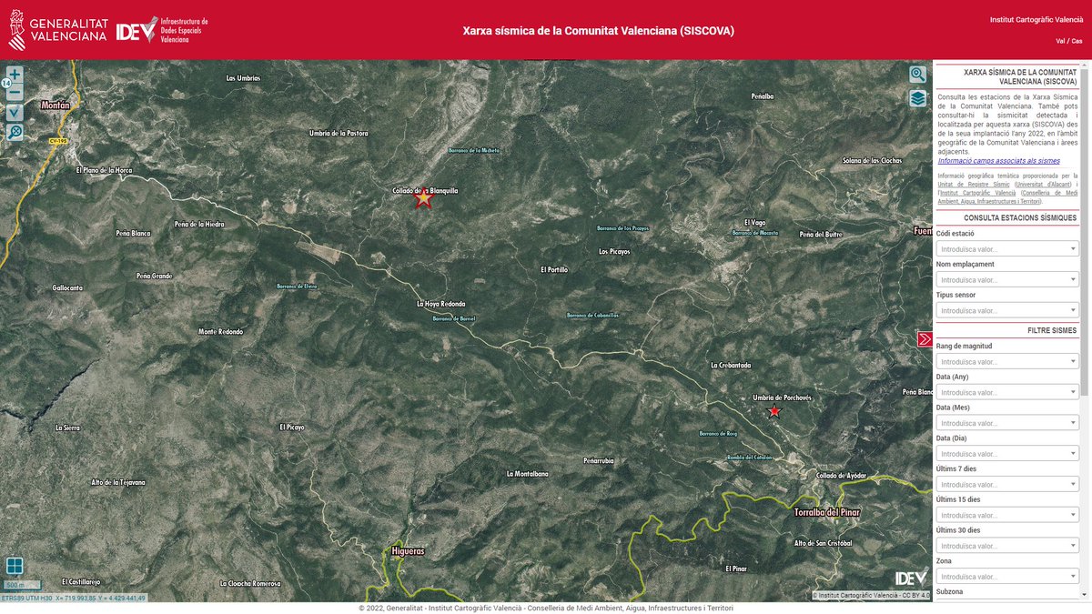The height and width of the screenshot is (614, 1092).
Task: Open Institut Cartogràfic Valencià link in panel text
Action: click(x=978, y=192)
